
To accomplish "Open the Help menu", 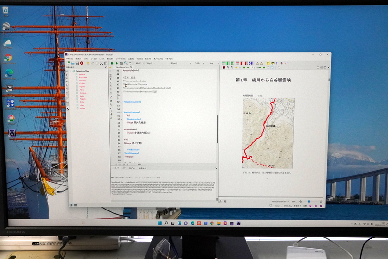I will 169,59.
